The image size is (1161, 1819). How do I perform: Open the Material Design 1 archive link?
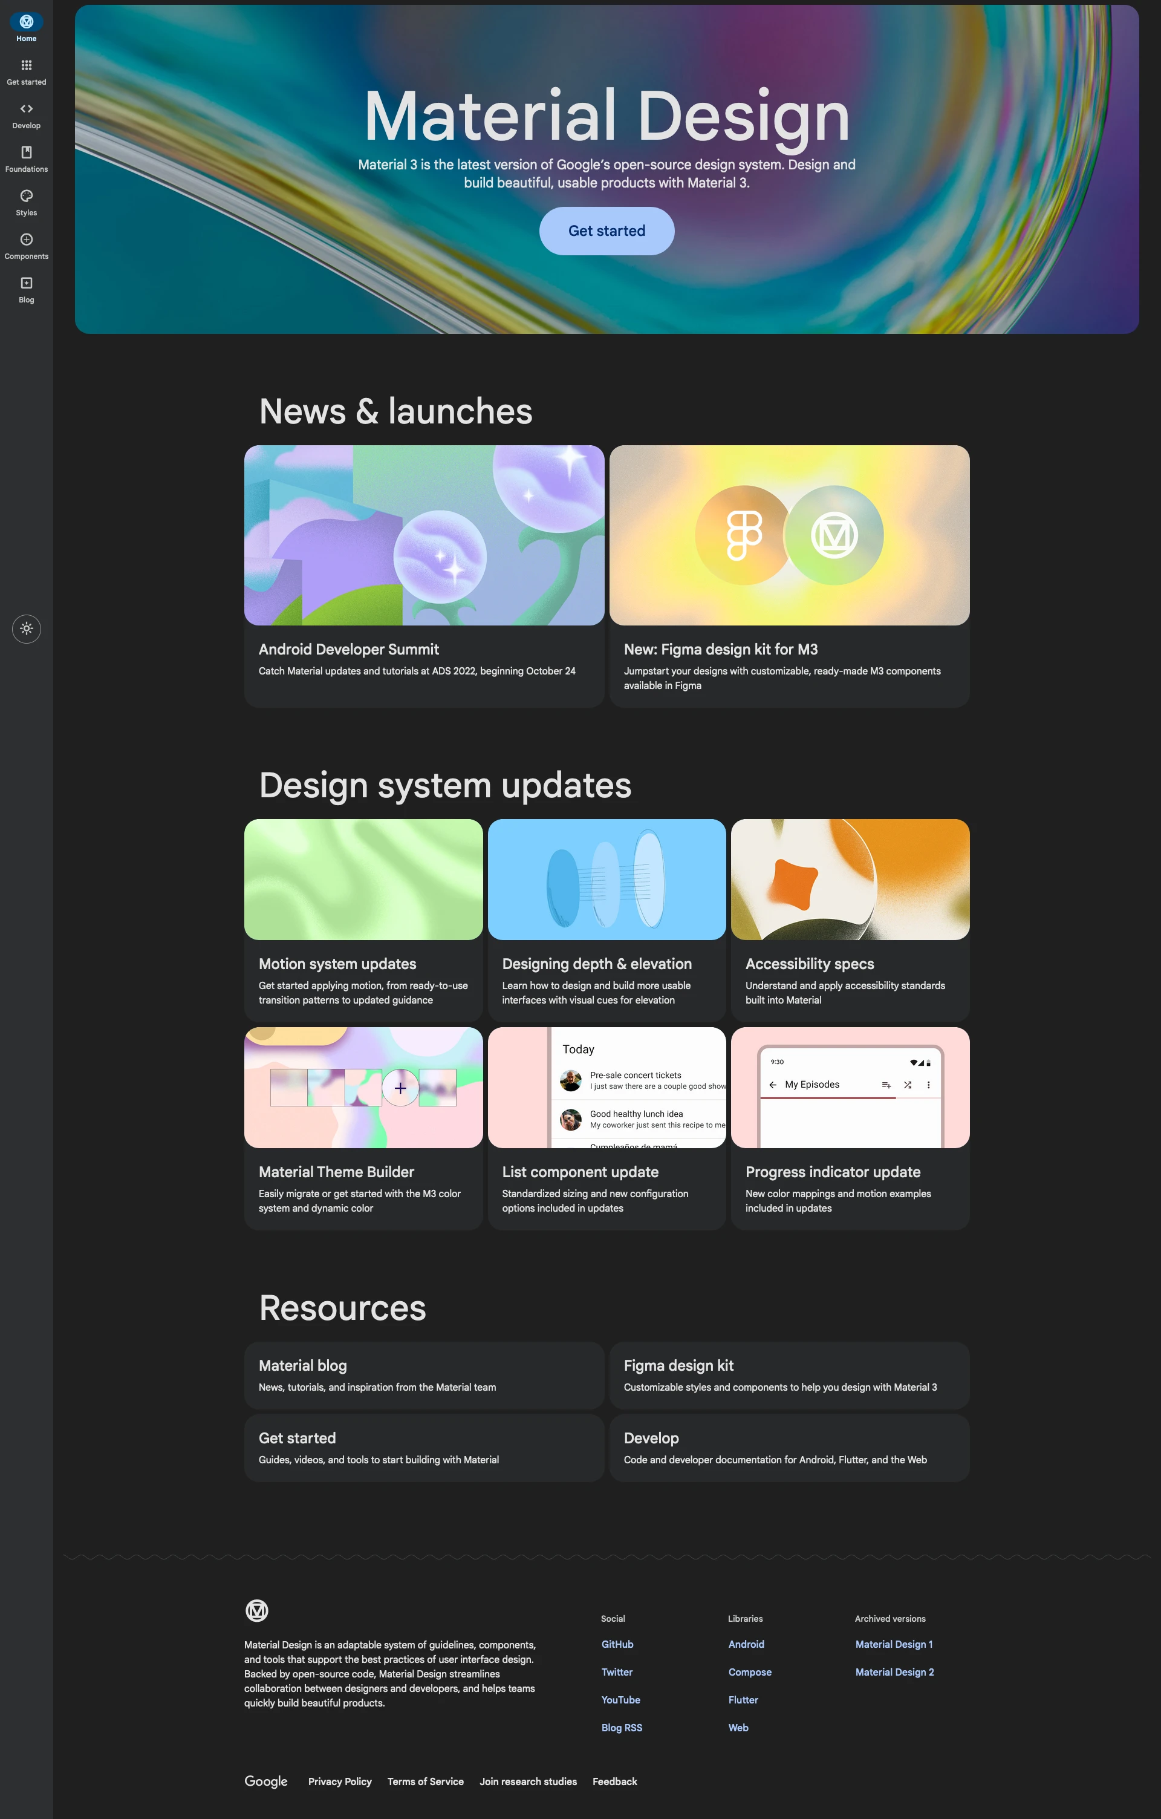click(x=894, y=1644)
